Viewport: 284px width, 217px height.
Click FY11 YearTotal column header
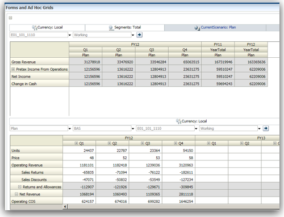[218, 50]
